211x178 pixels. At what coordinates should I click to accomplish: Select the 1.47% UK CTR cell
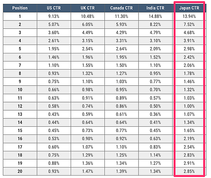[x=88, y=171]
